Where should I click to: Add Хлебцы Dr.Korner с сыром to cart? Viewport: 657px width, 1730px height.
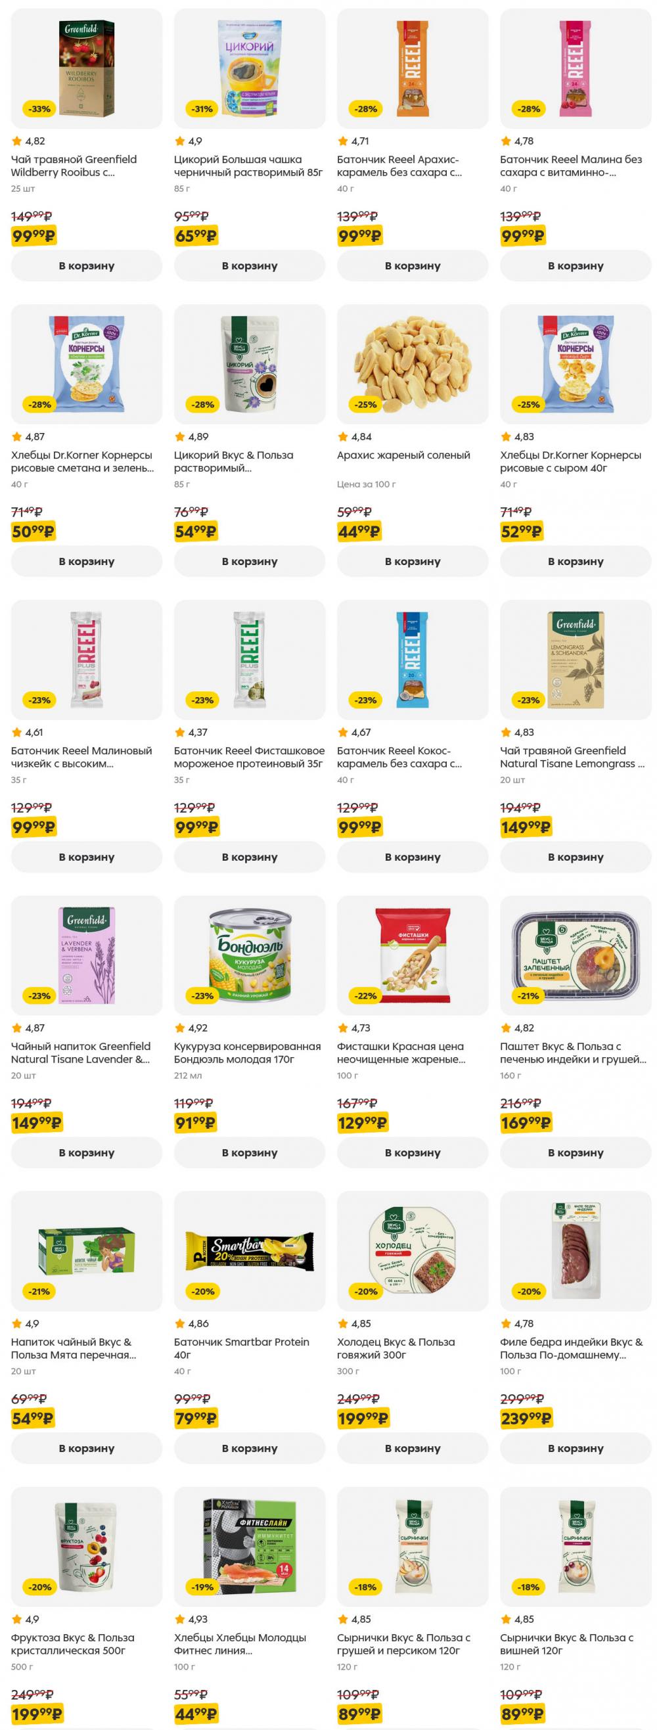[576, 561]
